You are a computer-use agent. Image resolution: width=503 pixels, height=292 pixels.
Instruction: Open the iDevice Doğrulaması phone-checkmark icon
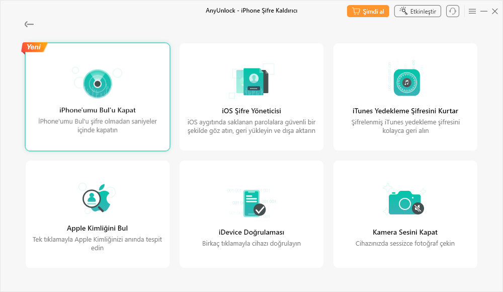click(x=255, y=203)
